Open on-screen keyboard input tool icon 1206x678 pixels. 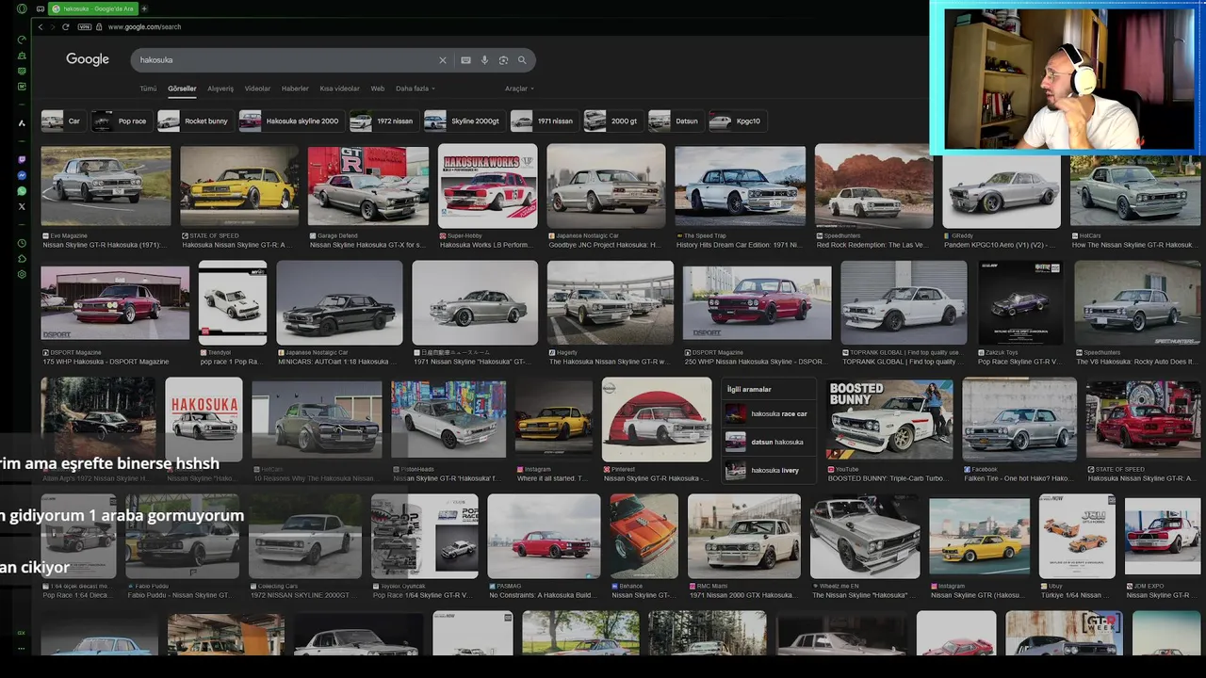coord(465,60)
